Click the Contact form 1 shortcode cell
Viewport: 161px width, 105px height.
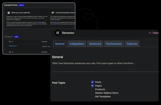(x=46, y=47)
